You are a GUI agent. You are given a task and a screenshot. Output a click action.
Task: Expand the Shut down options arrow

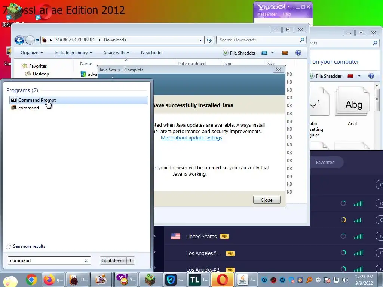(131, 260)
